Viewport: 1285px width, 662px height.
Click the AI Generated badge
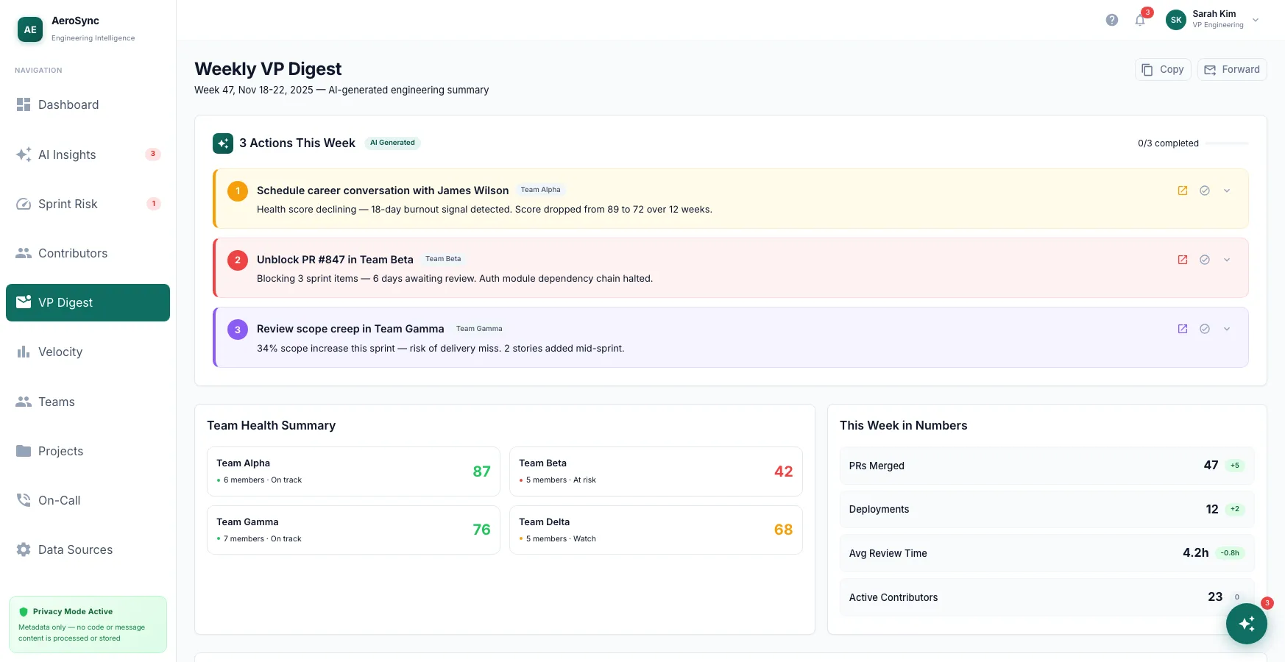(x=392, y=143)
